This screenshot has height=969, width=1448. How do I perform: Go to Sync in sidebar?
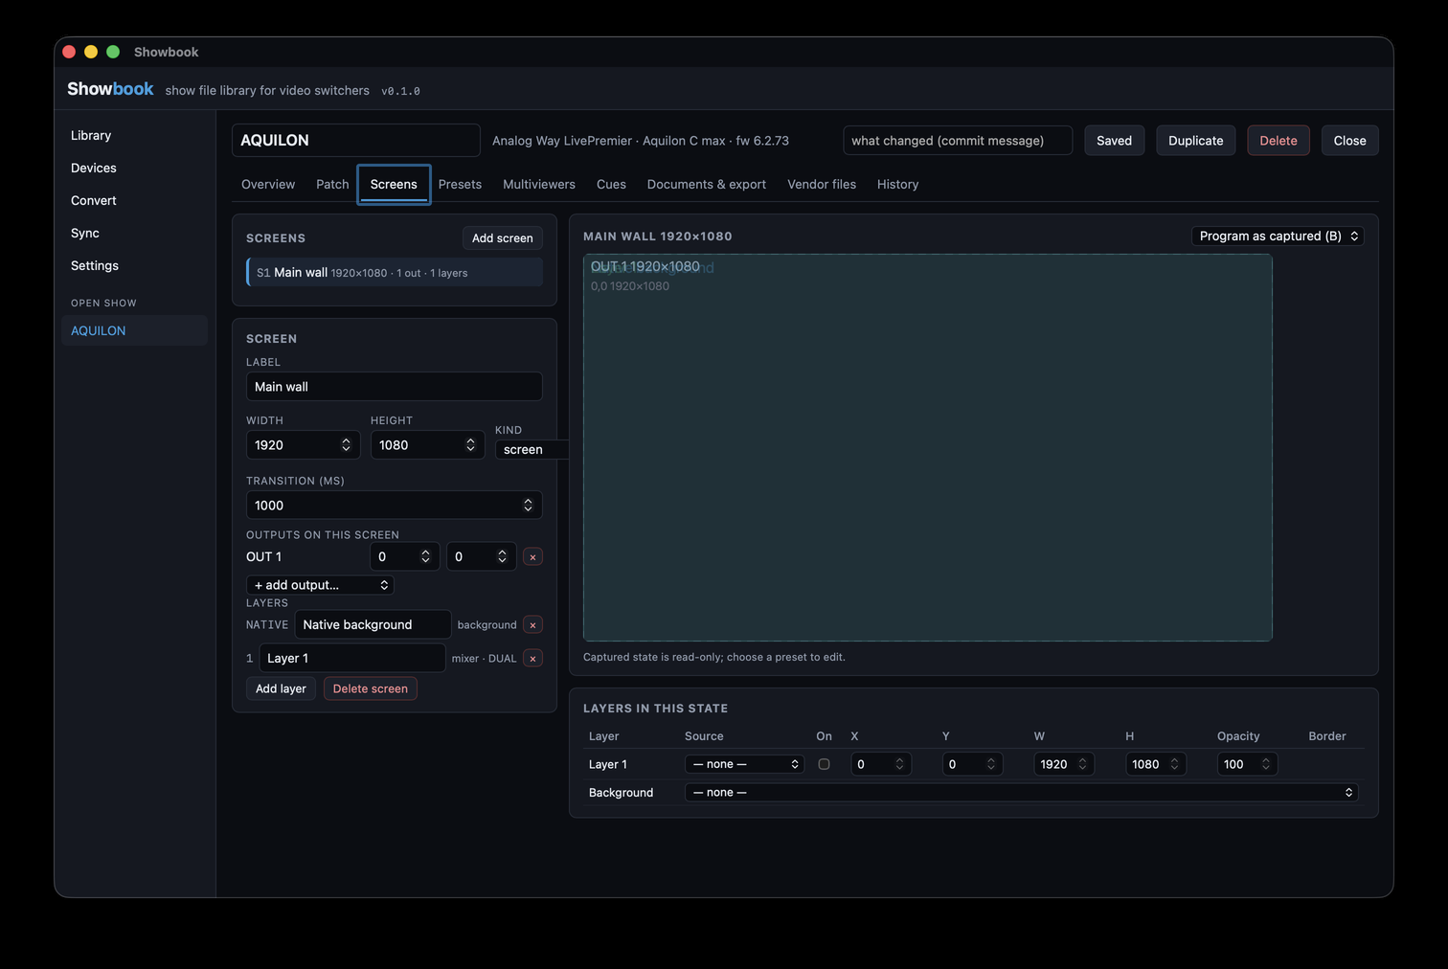pos(135,233)
